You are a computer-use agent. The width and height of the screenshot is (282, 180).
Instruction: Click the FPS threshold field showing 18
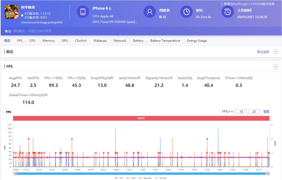241,111
